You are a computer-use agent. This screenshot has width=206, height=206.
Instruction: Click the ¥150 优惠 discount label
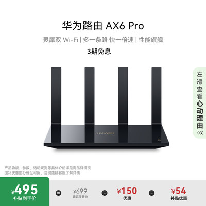127,193
